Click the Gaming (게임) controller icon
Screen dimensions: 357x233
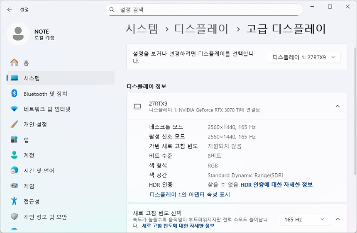point(15,186)
